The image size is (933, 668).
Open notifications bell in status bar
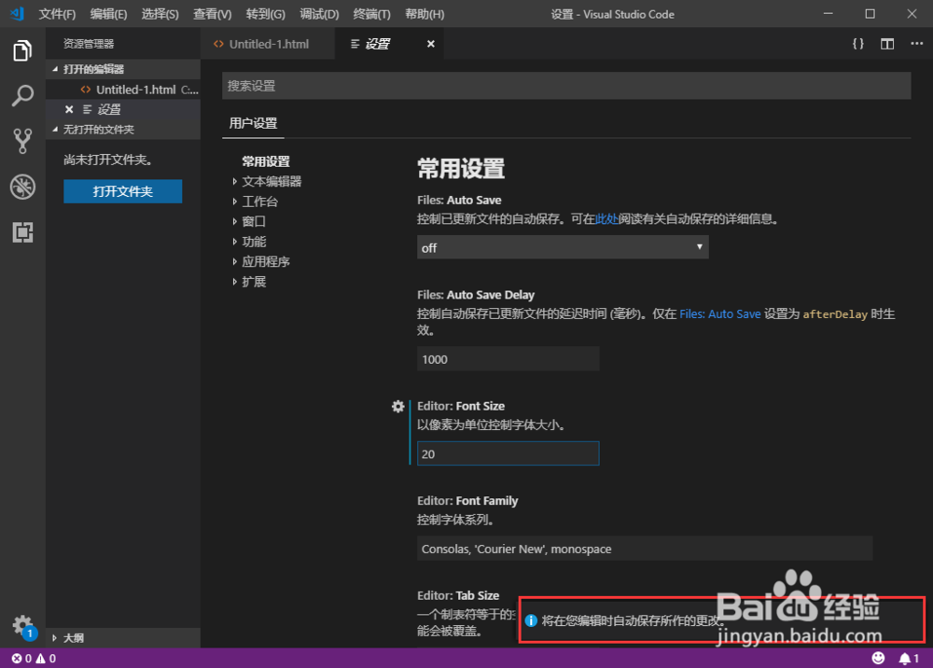click(x=909, y=658)
